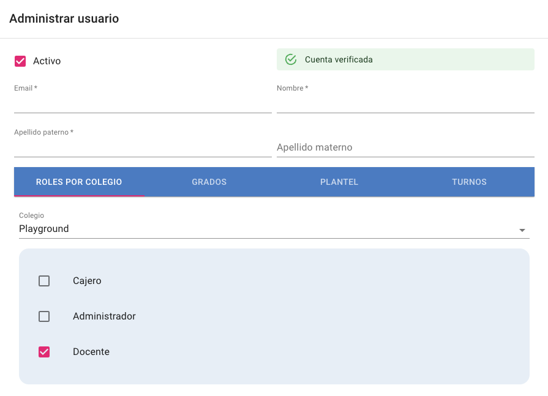Uncheck the Activo checkbox
This screenshot has height=396, width=548.
20,61
